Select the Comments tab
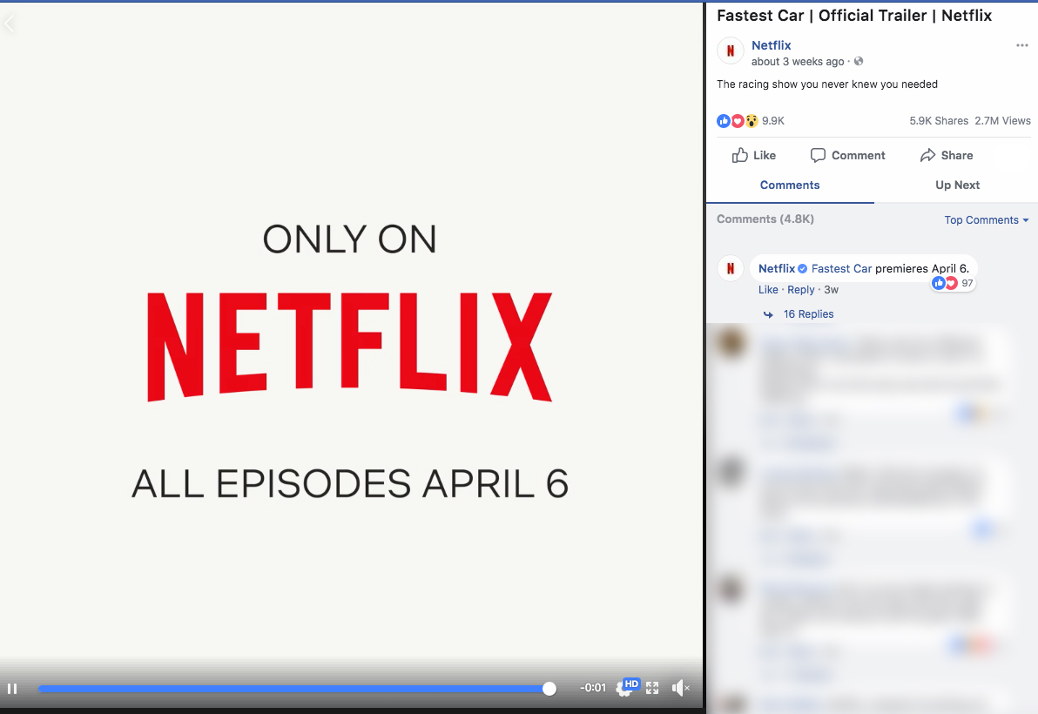The image size is (1038, 714). pyautogui.click(x=790, y=185)
